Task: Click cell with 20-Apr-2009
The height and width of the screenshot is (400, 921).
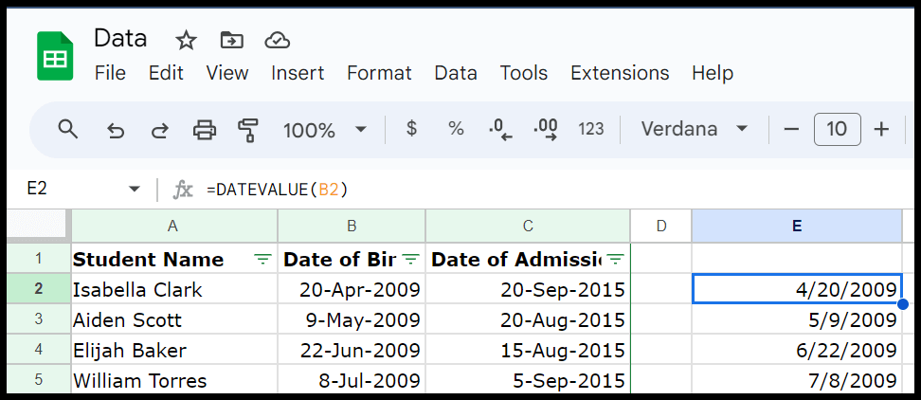Action: tap(352, 289)
